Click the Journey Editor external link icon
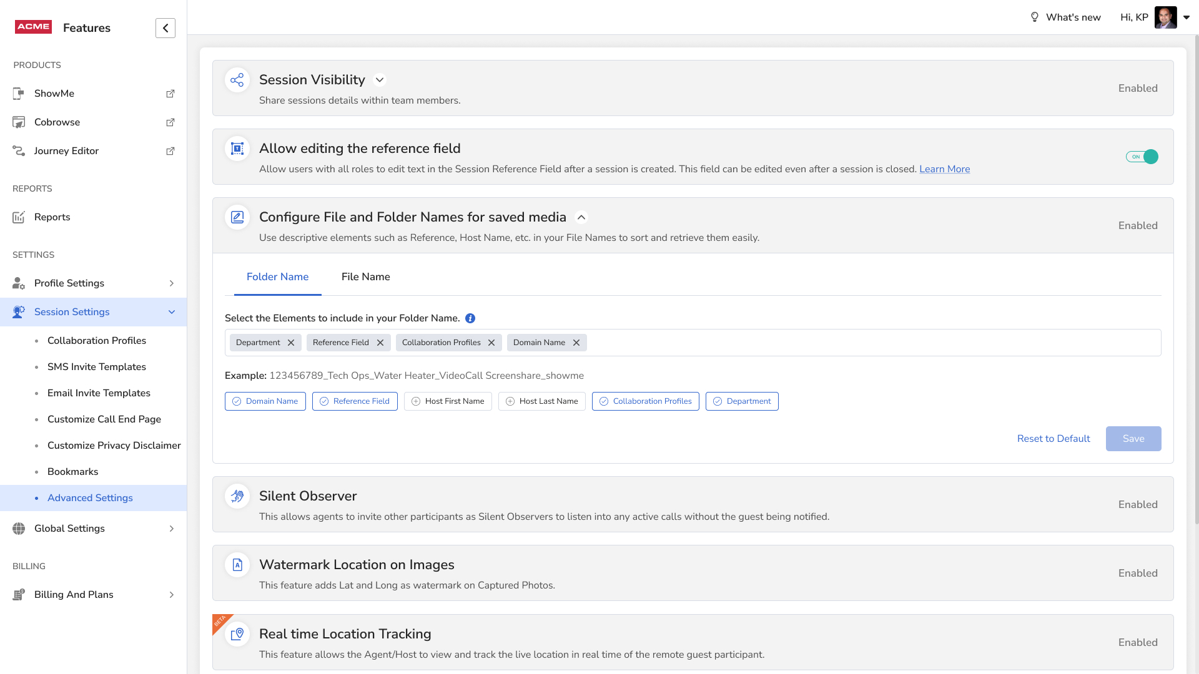The image size is (1199, 674). pyautogui.click(x=170, y=151)
